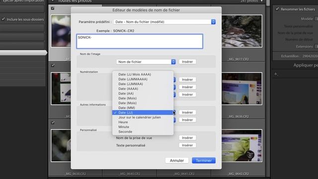This screenshot has width=318, height=179.
Task: Open the thumbnail above _MG_9642.CR2
Action: click(242, 146)
